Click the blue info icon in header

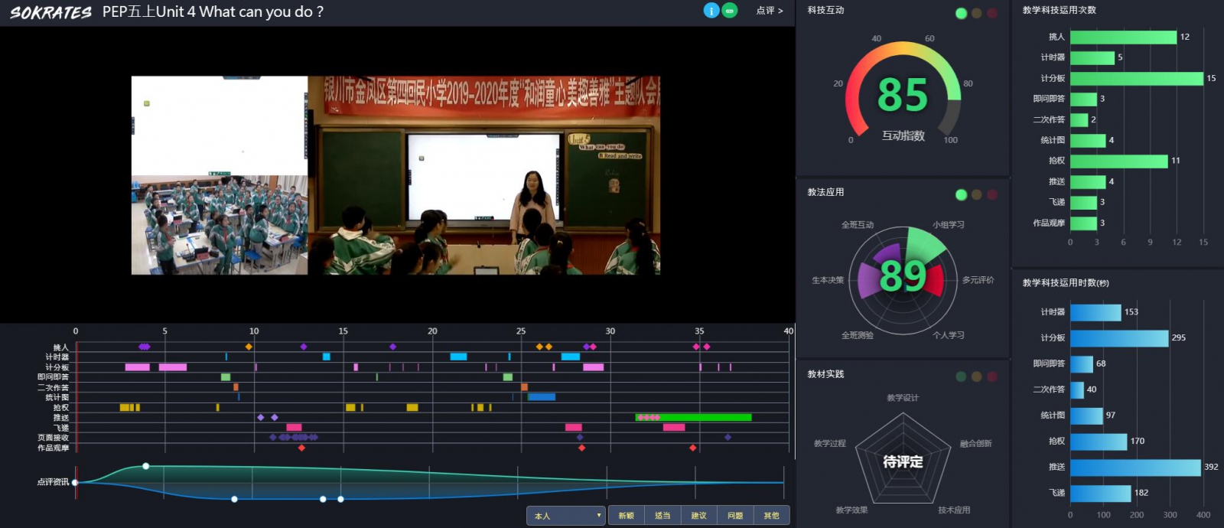coord(711,11)
